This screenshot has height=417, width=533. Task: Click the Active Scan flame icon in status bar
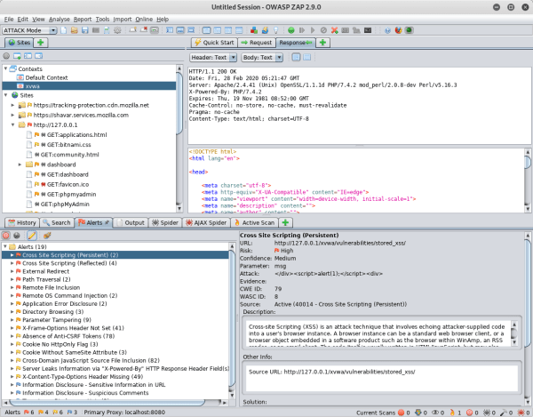coord(452,413)
